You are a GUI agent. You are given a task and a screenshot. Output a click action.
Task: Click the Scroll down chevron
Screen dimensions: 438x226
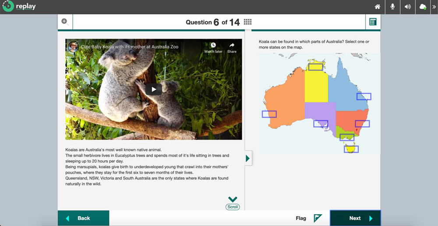point(233,199)
